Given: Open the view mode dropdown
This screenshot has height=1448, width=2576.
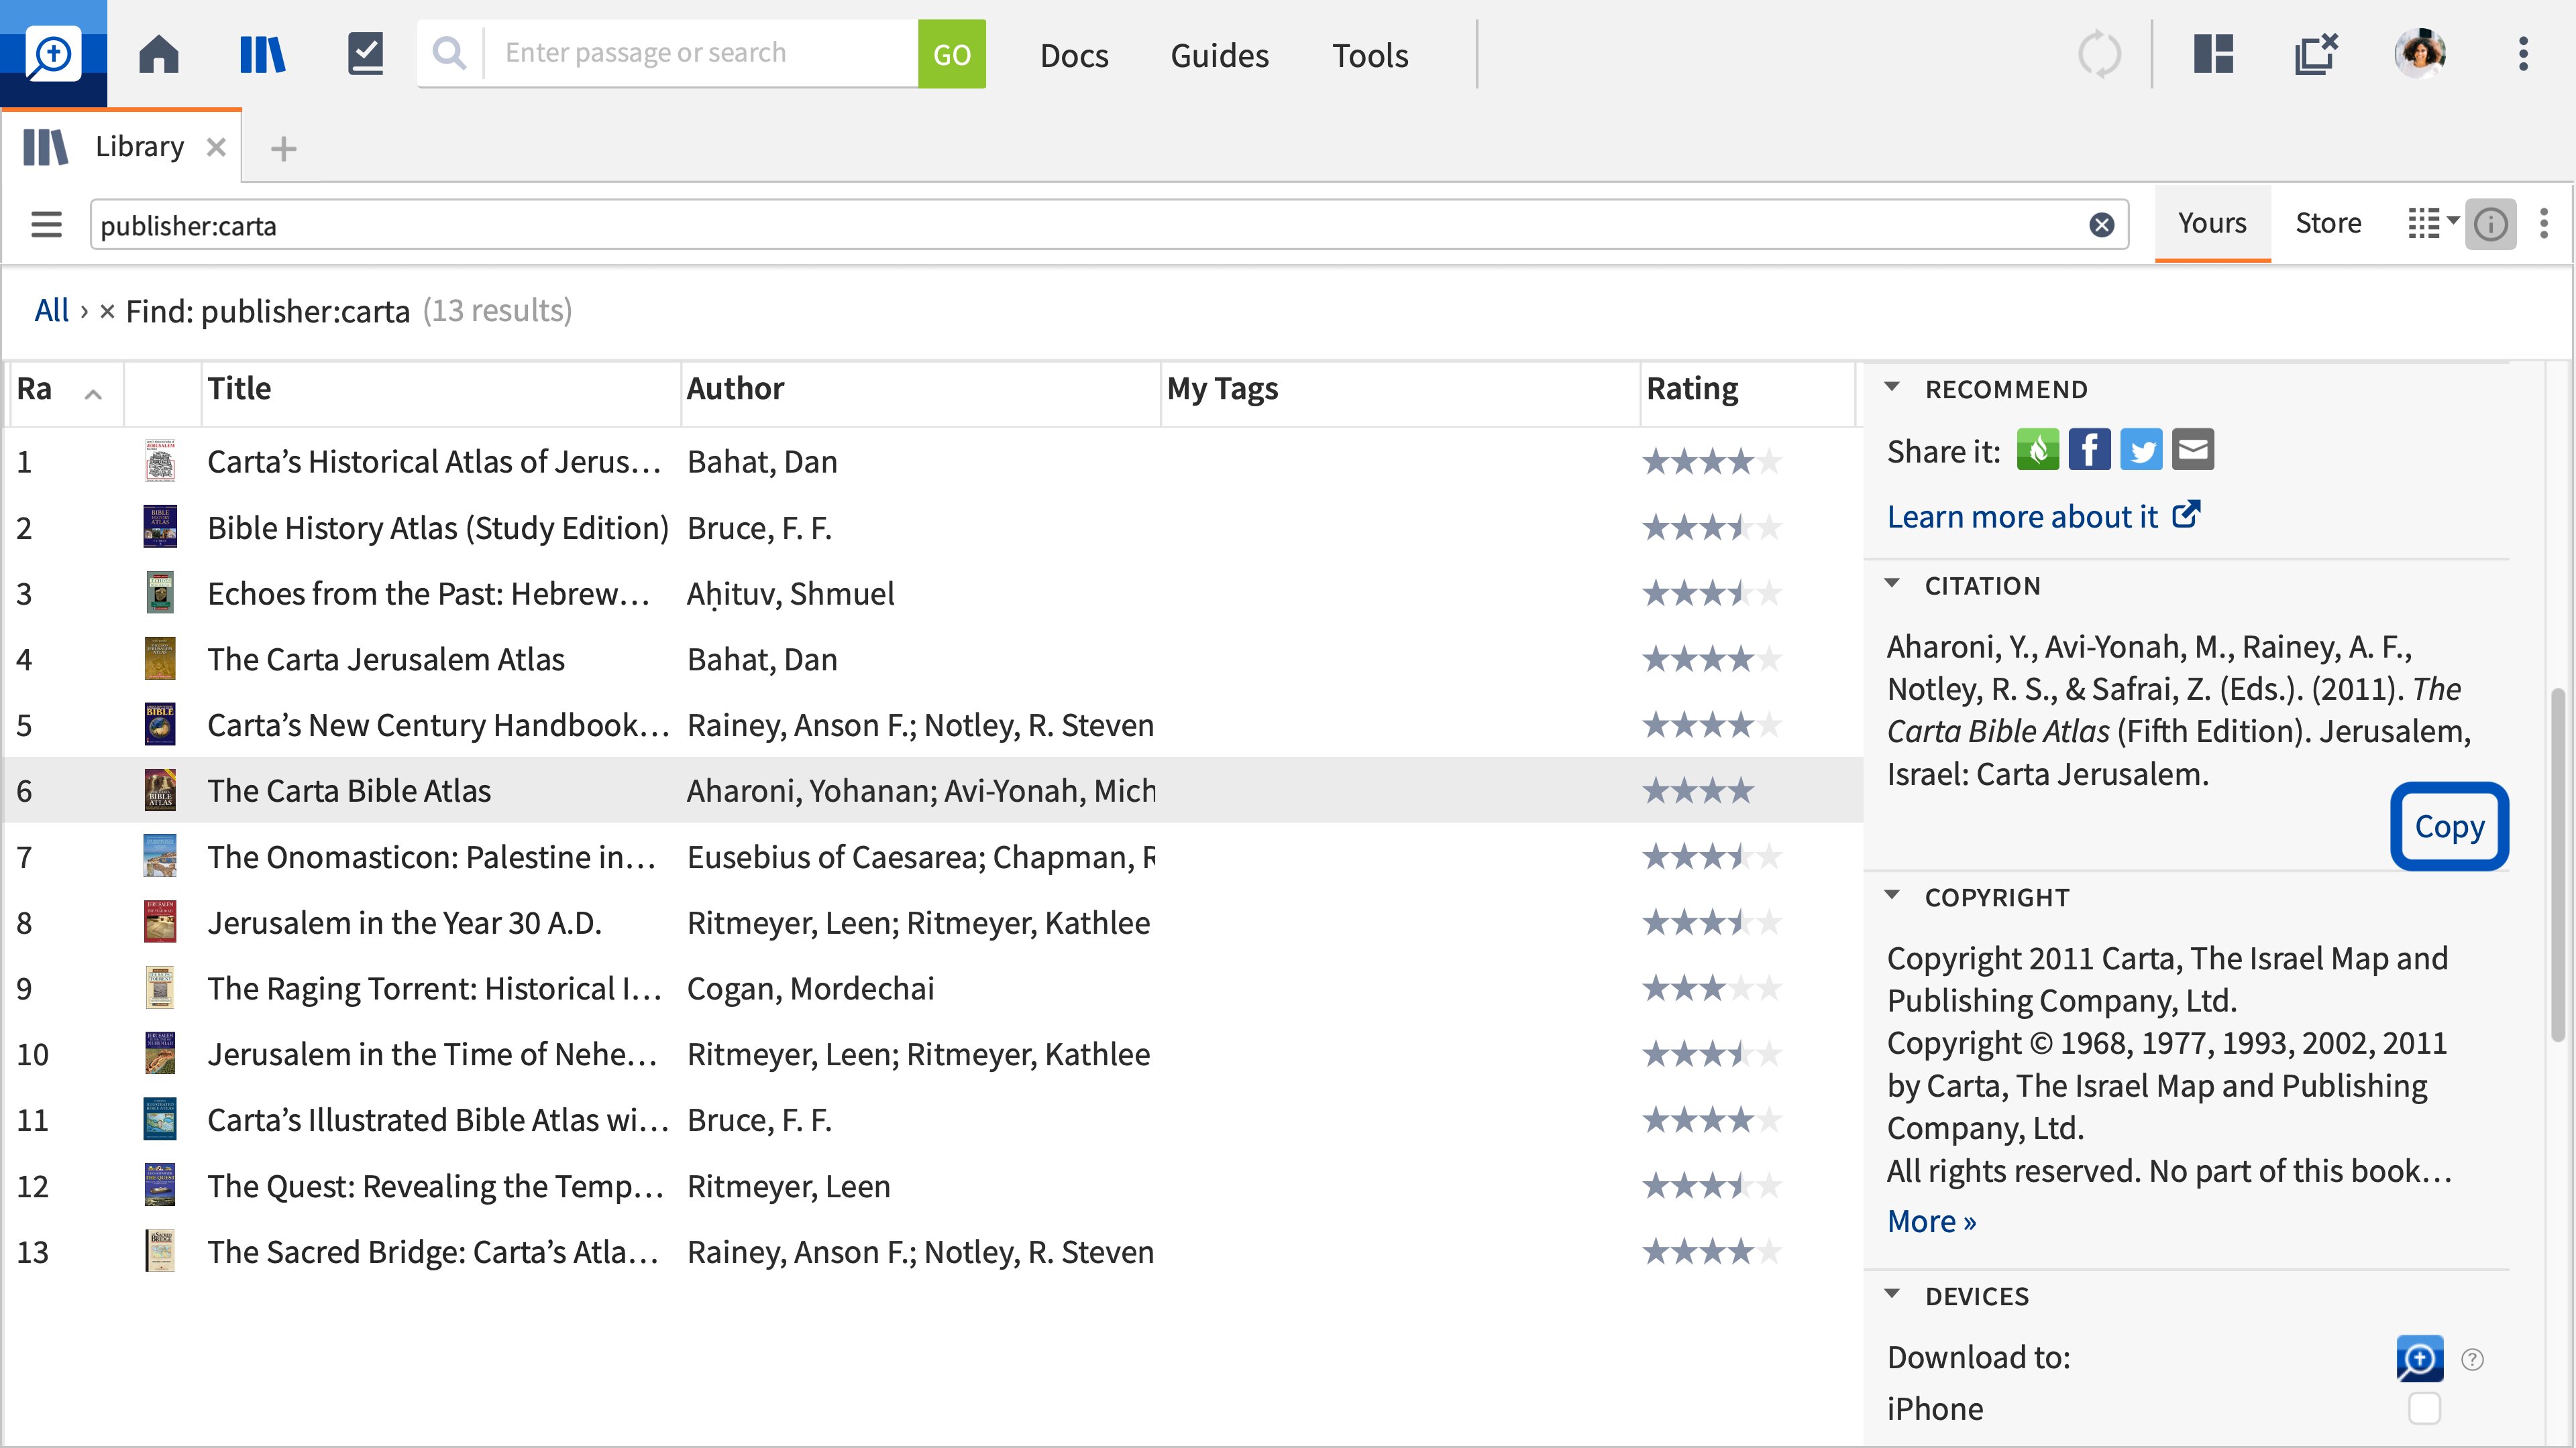Looking at the screenshot, I should click(2433, 223).
